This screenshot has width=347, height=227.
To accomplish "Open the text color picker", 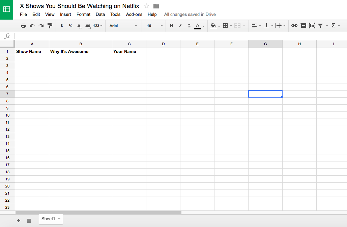I will (x=198, y=26).
